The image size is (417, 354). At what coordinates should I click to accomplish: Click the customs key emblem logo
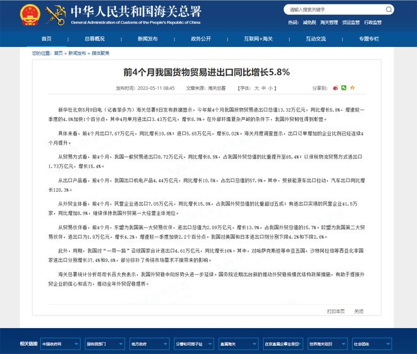[x=56, y=15]
